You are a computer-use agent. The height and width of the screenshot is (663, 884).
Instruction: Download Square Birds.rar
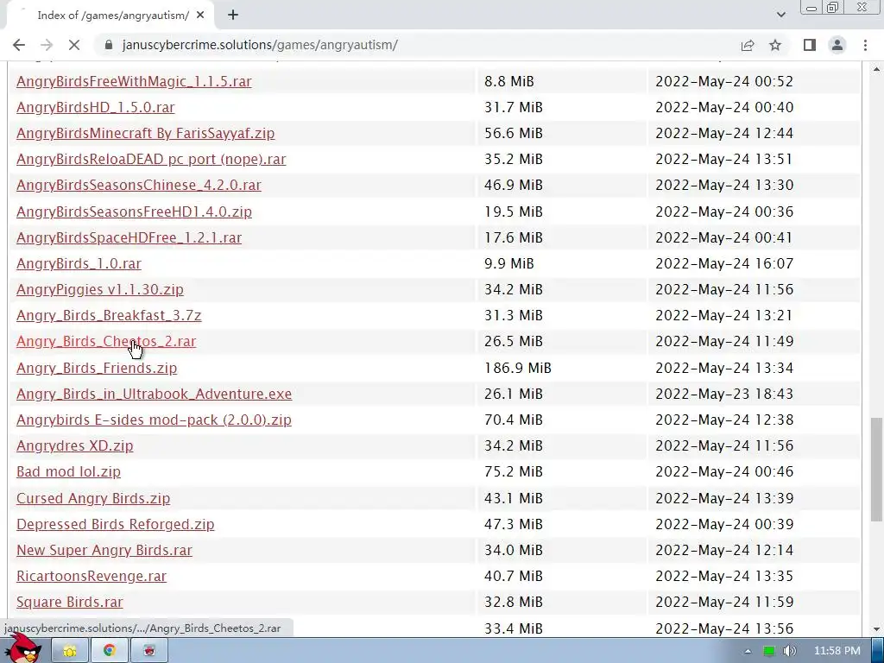(70, 602)
